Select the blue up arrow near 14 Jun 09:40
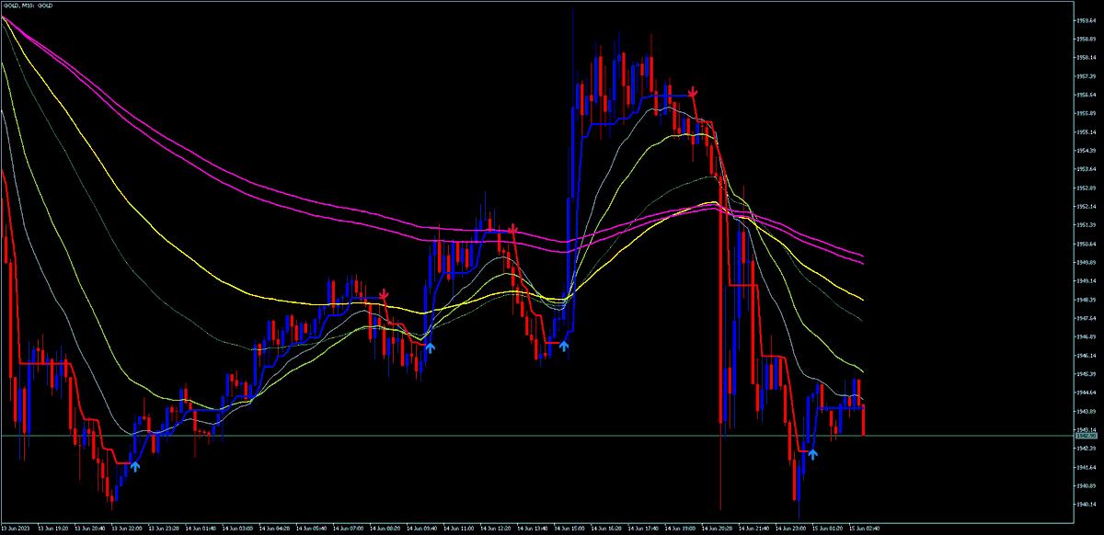This screenshot has height=535, width=1104. point(430,347)
